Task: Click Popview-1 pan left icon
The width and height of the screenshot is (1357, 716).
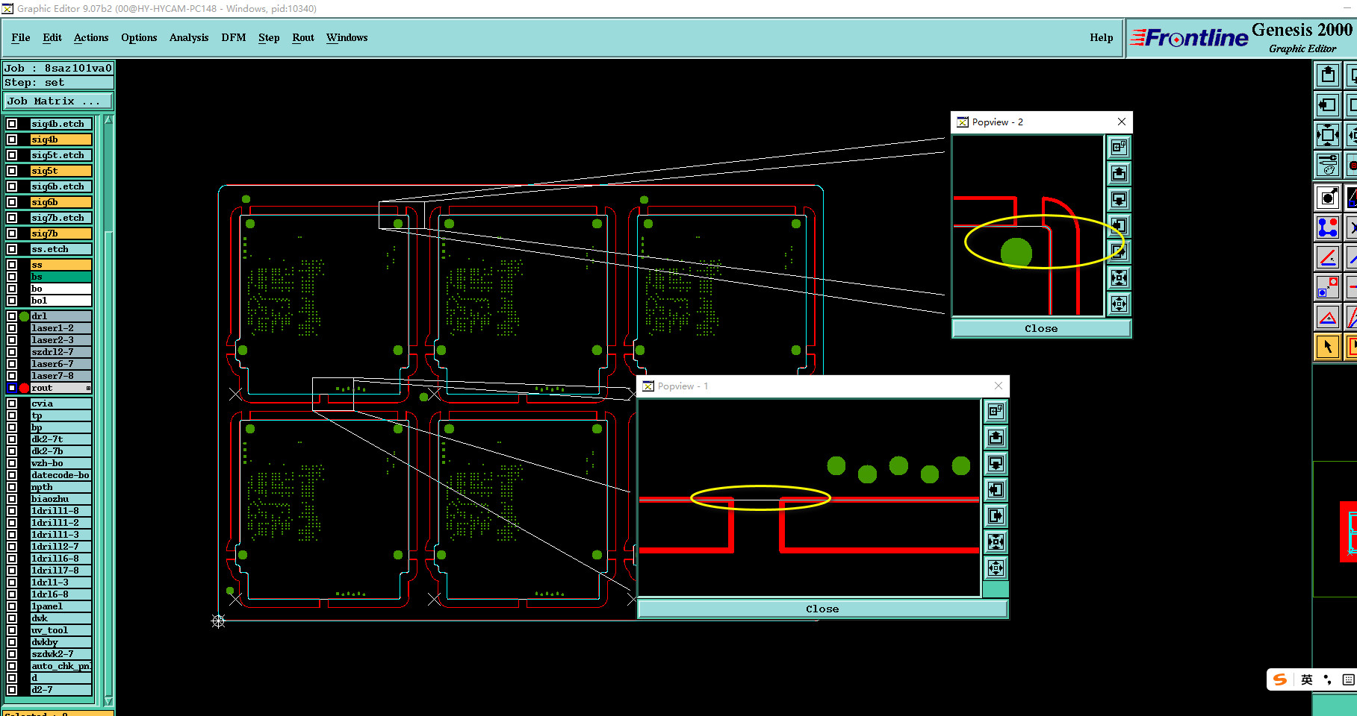Action: click(996, 490)
